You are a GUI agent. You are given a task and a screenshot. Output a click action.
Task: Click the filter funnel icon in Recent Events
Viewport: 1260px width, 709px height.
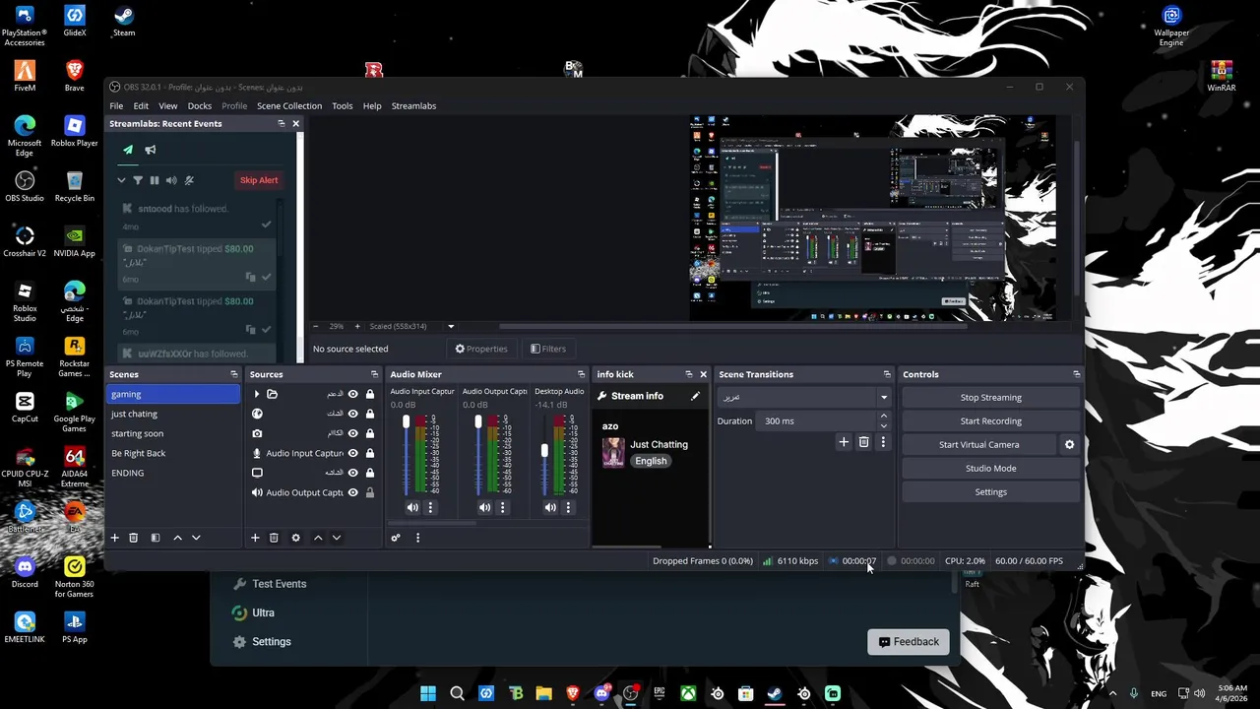(x=138, y=180)
